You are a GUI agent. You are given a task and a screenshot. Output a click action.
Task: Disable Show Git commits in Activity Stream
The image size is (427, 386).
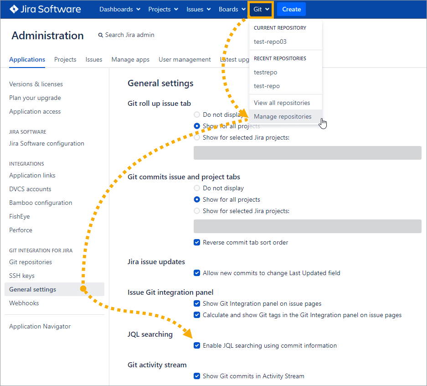coord(197,376)
